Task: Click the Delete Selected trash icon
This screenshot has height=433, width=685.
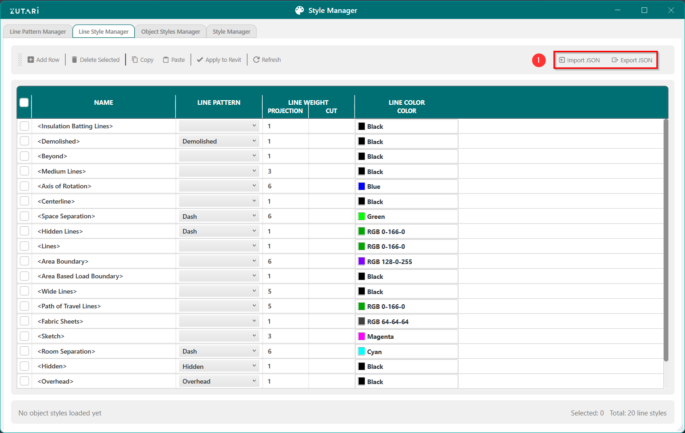Action: (74, 60)
